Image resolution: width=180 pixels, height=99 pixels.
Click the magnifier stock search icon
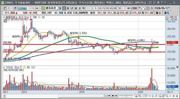33,8
